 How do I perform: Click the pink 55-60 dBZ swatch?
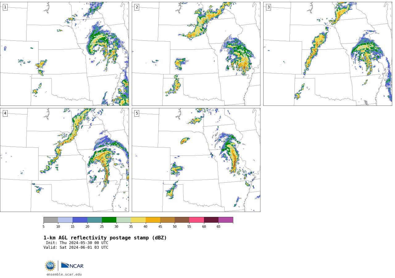point(197,220)
